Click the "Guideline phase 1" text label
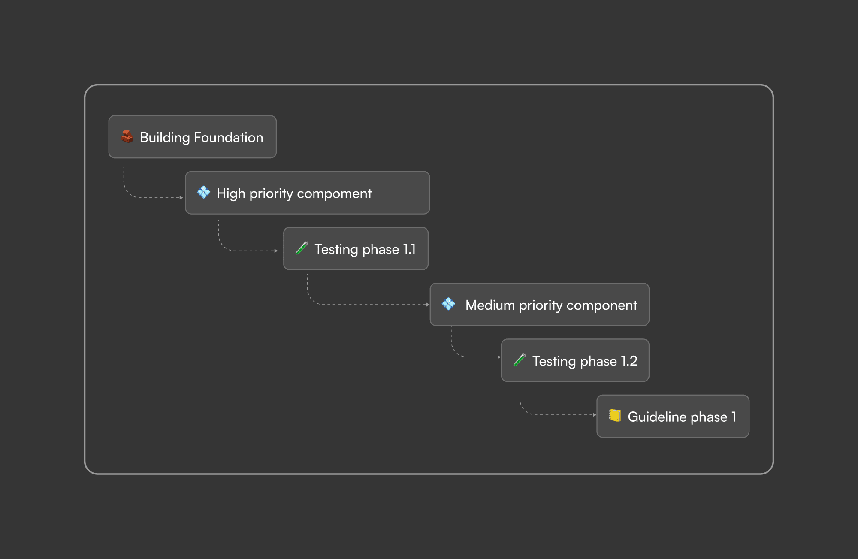Image resolution: width=858 pixels, height=559 pixels. point(682,417)
